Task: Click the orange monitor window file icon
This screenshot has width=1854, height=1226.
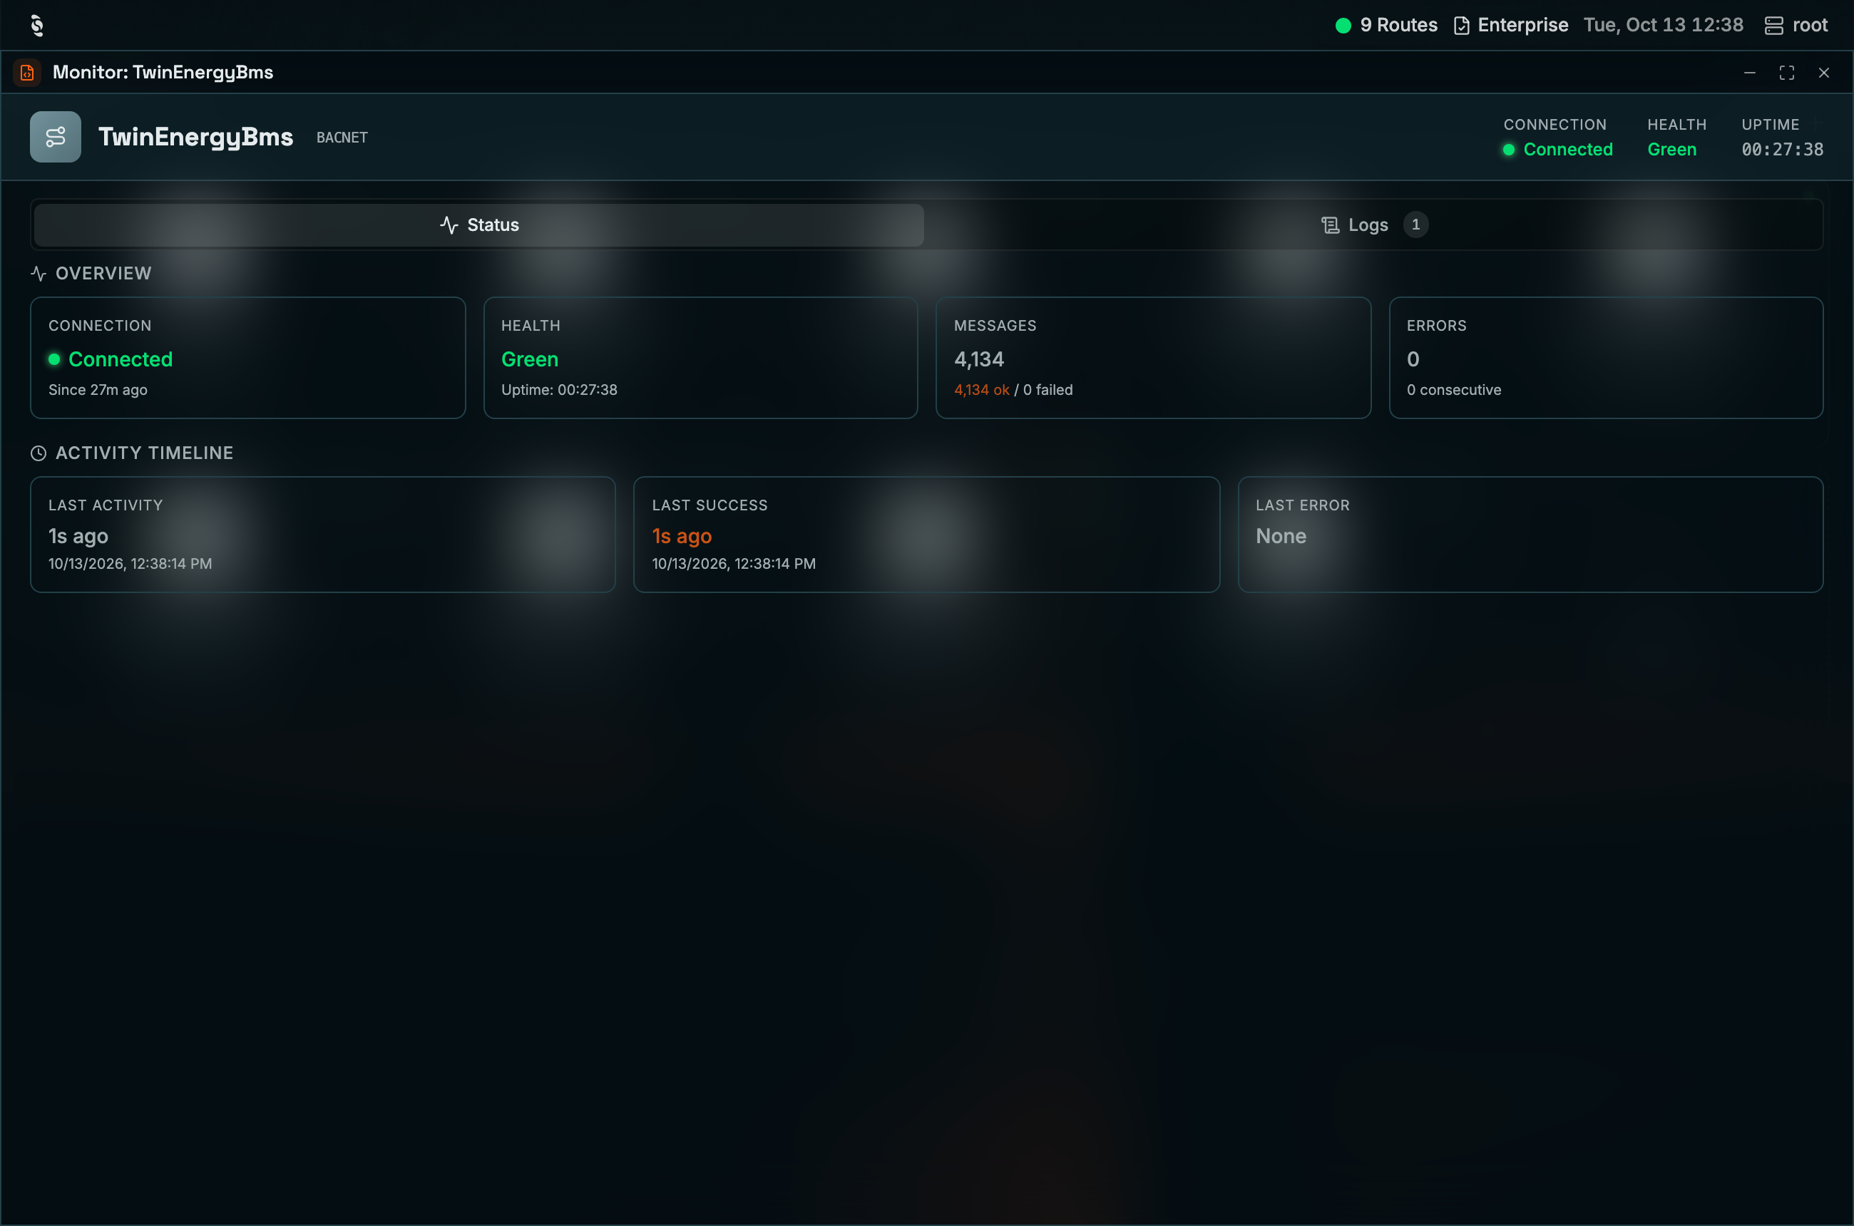Action: [x=27, y=73]
